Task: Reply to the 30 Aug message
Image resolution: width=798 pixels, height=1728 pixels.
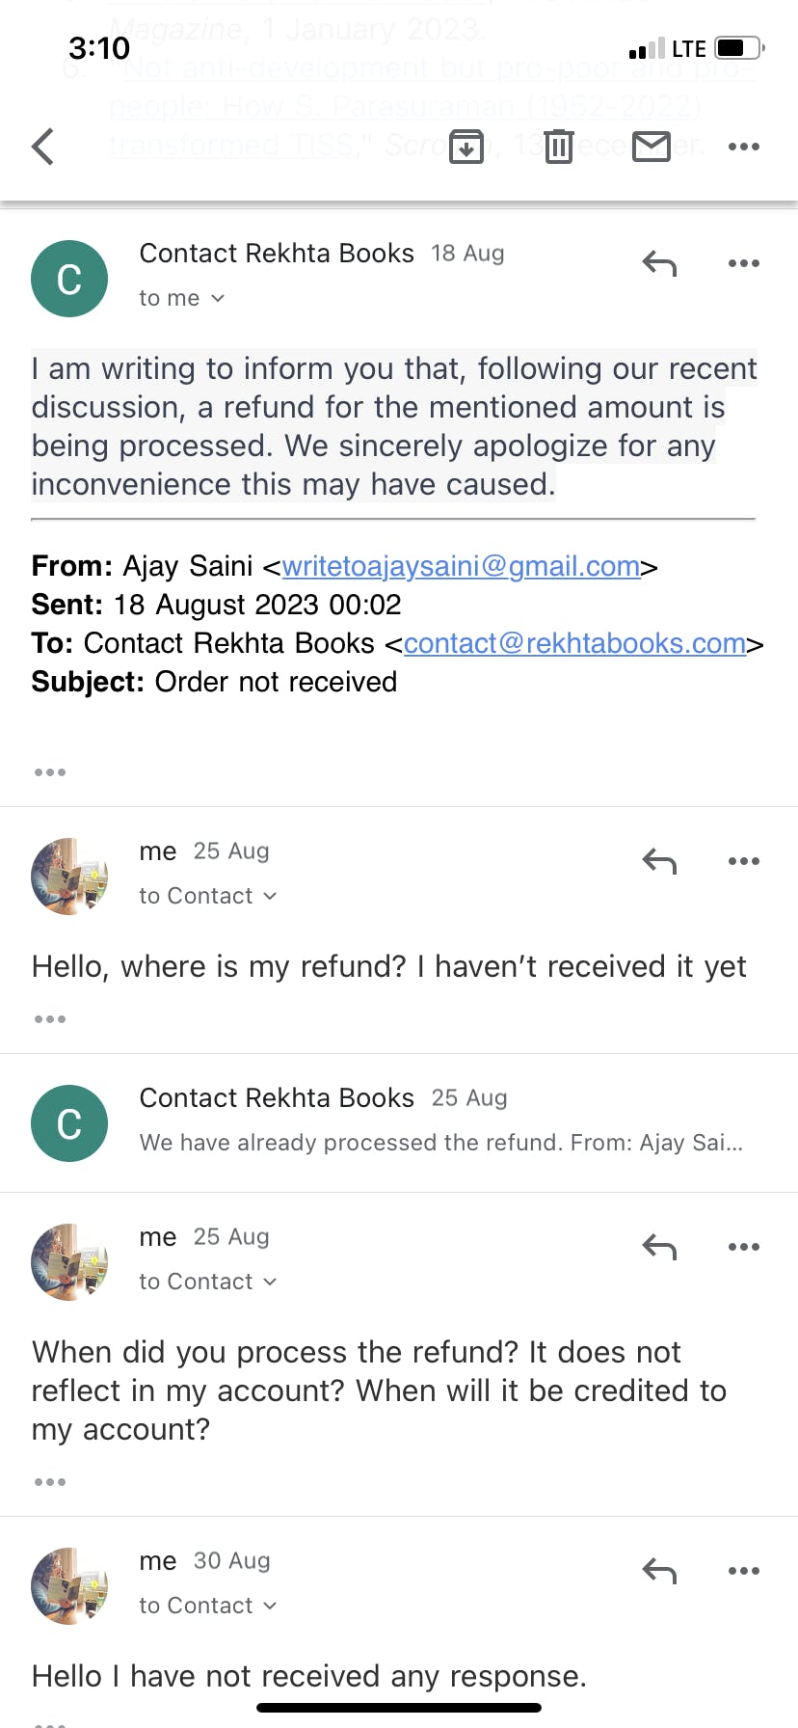Action: (659, 1571)
